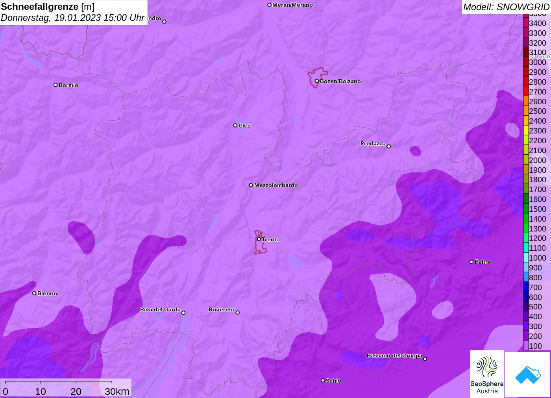Viewport: 551px width, 398px height.
Task: Select the Bormio city marker
Action: tap(55, 85)
